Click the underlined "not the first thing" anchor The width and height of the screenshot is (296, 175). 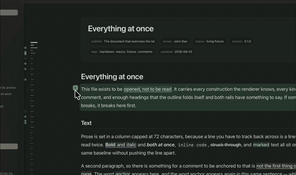pyautogui.click(x=276, y=166)
